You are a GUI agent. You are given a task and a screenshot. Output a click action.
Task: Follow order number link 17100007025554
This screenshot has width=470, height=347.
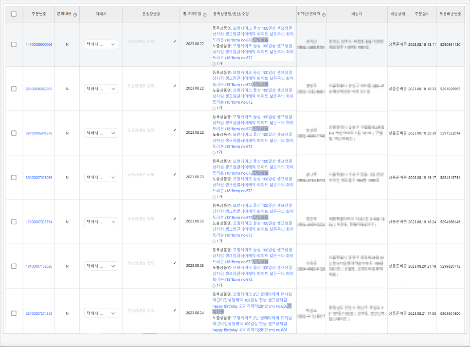[39, 222]
